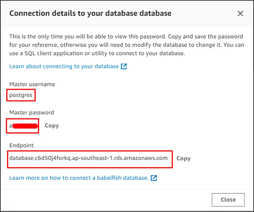Open the babelfish database connection link
The height and width of the screenshot is (212, 254).
(79, 178)
